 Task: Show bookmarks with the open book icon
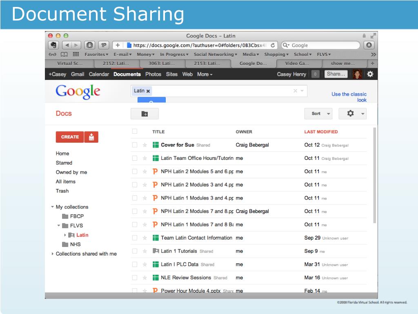tap(64, 54)
